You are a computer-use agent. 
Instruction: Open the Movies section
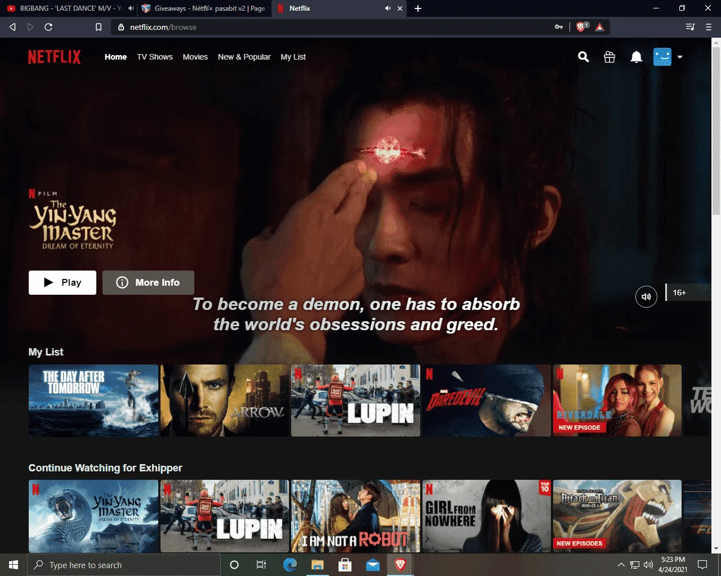pyautogui.click(x=195, y=57)
